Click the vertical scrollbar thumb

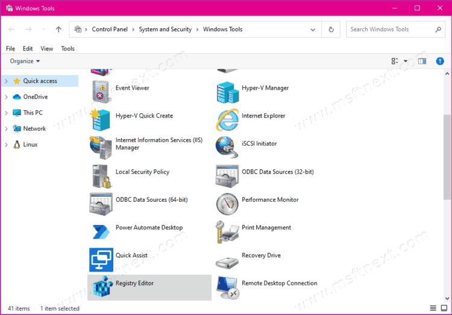tap(447, 157)
